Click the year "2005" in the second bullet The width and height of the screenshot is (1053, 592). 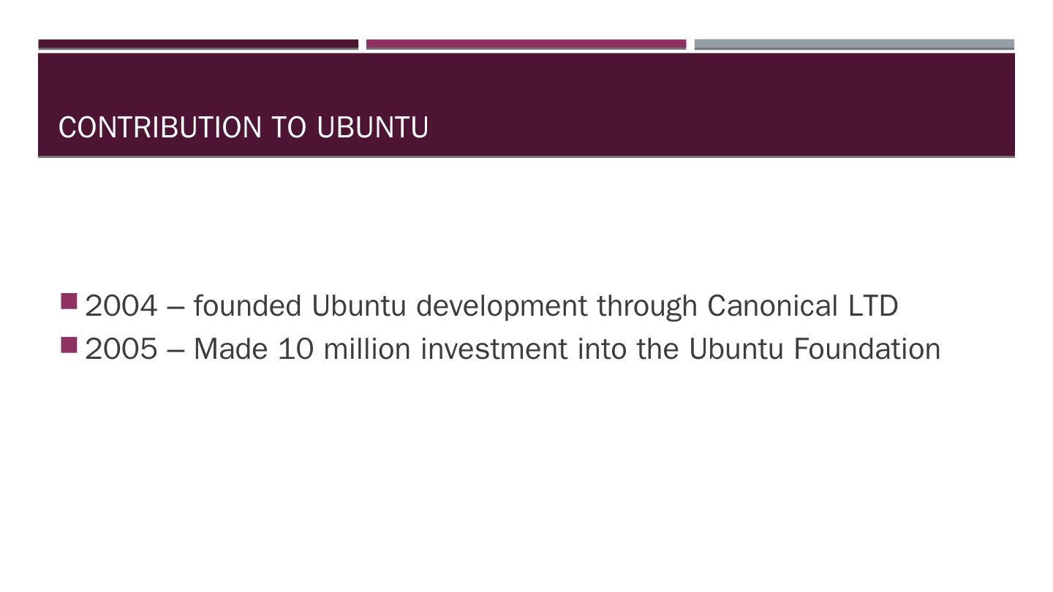click(x=121, y=349)
